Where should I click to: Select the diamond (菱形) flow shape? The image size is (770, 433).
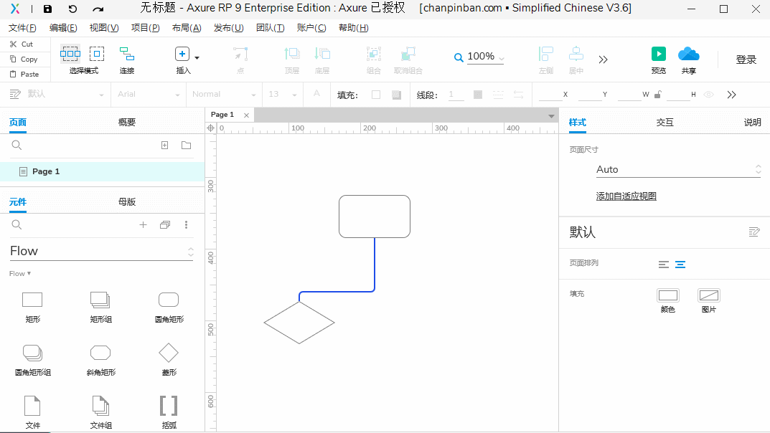click(x=169, y=353)
